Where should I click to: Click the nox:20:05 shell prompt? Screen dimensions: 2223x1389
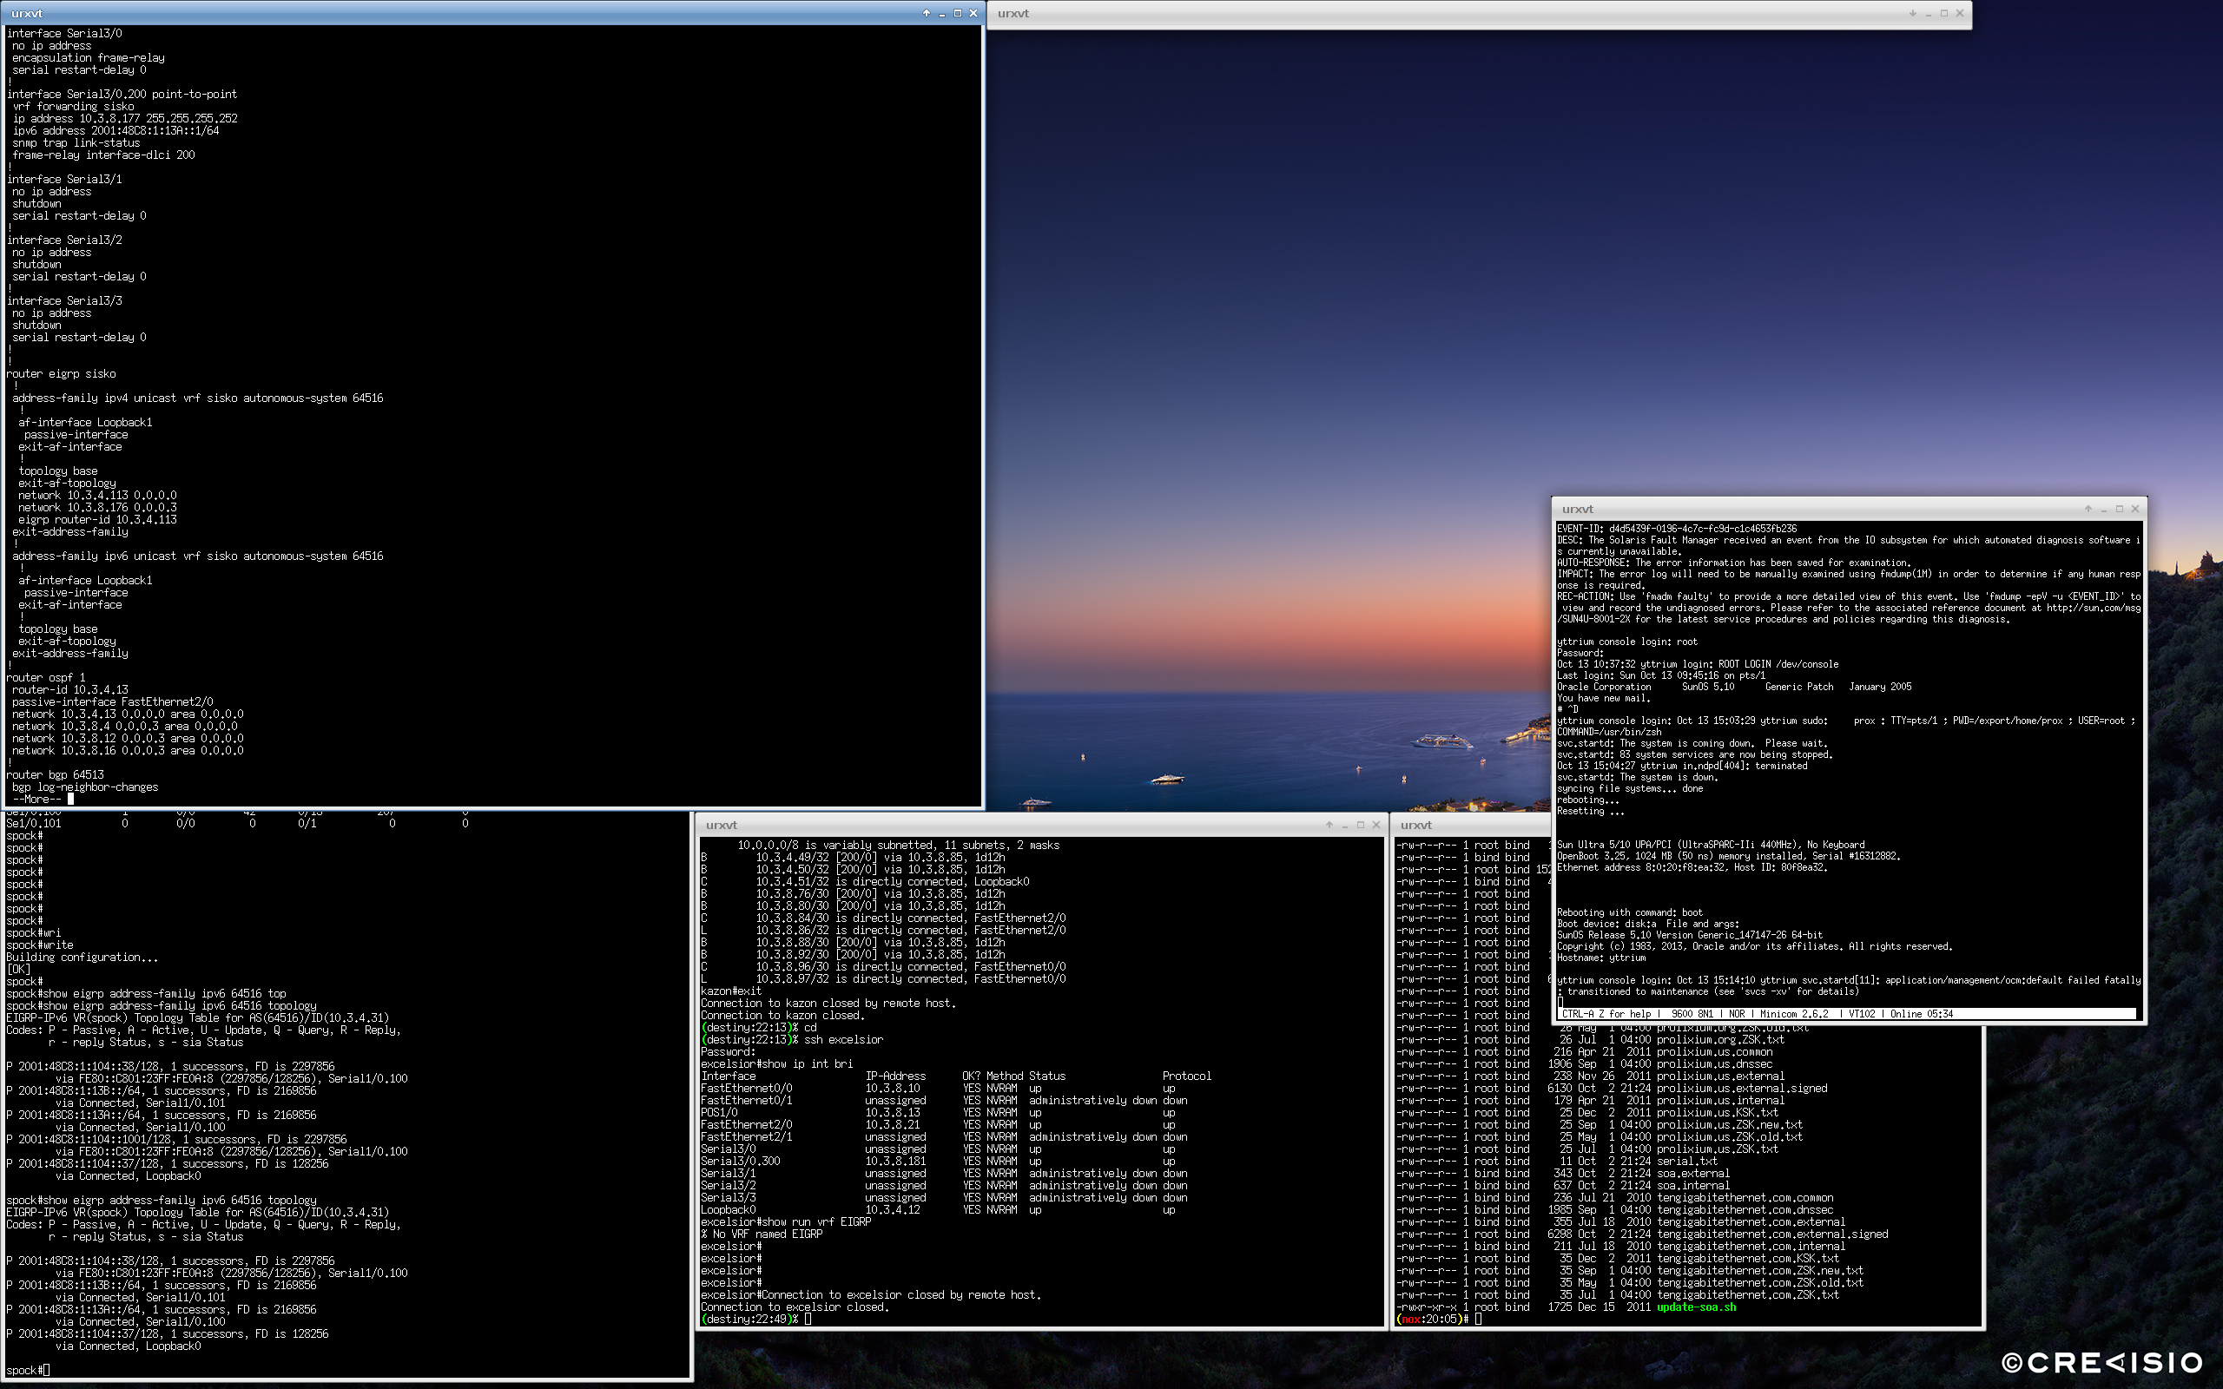coord(1433,1320)
